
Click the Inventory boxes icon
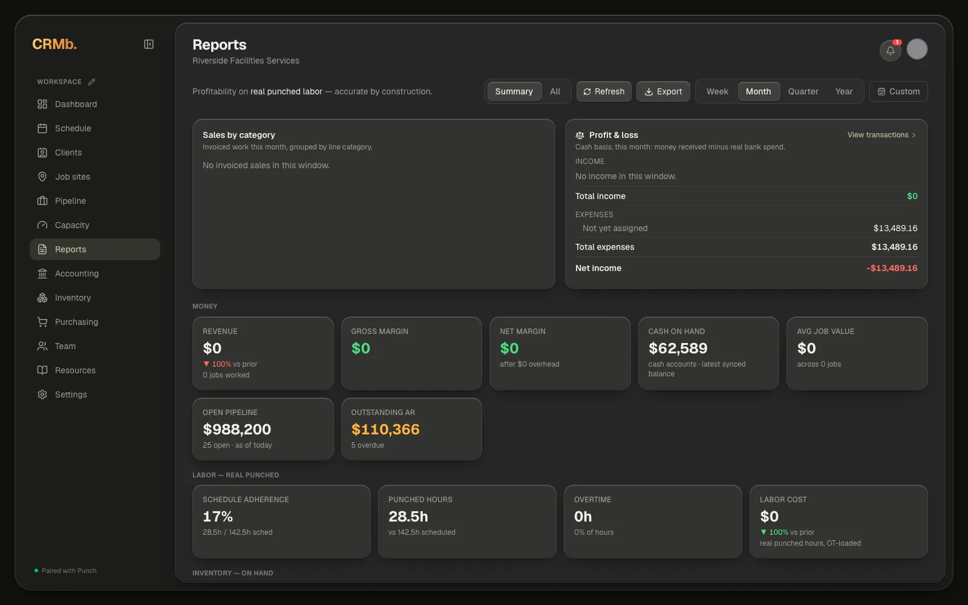coord(42,298)
